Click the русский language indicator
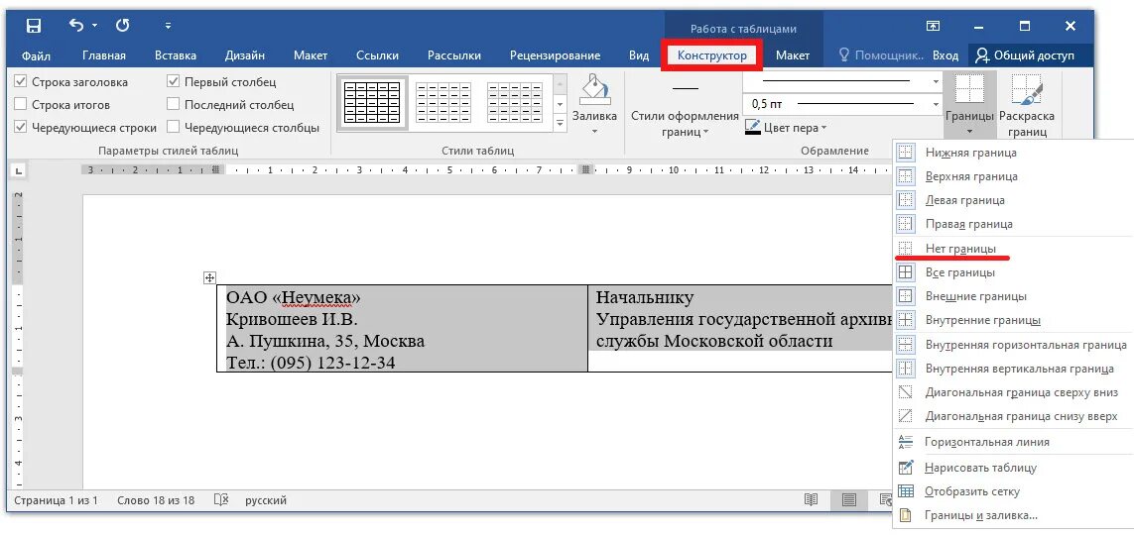The image size is (1134, 535). [266, 500]
